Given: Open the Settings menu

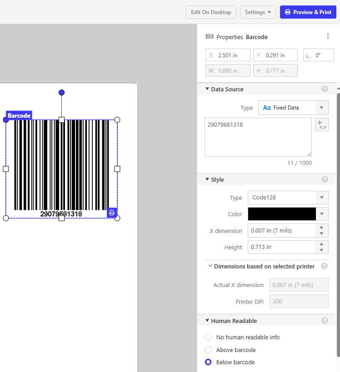Looking at the screenshot, I should click(258, 12).
